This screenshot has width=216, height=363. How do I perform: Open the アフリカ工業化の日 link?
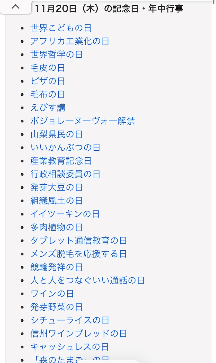pos(70,41)
